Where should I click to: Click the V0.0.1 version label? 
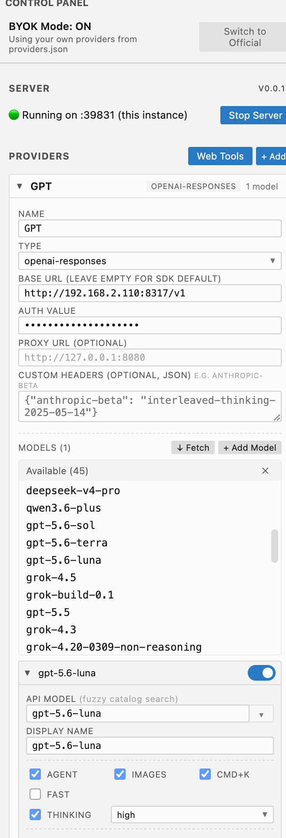272,89
